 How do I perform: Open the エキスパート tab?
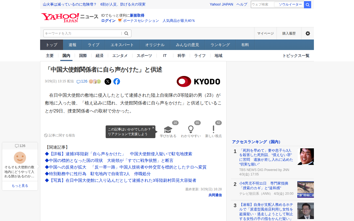tap(122, 45)
